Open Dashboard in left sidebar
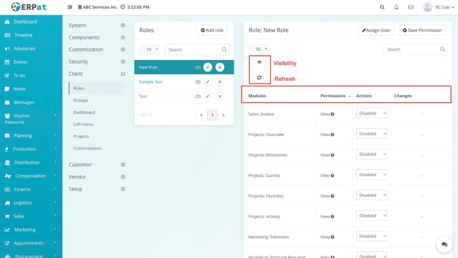Image resolution: width=458 pixels, height=258 pixels. [x=25, y=21]
